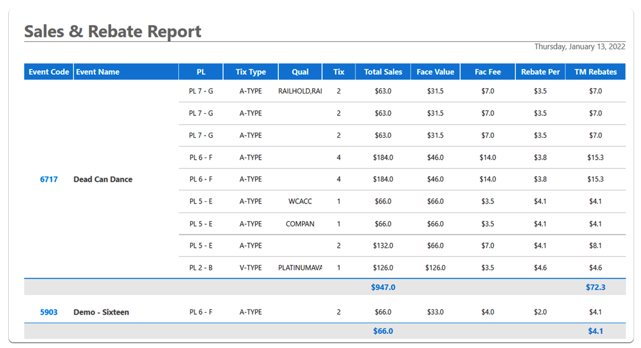
Task: Sort by the PL column header
Action: [200, 72]
